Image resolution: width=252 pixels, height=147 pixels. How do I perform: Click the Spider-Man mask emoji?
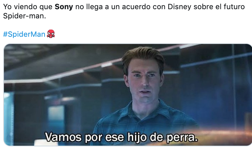coord(51,34)
